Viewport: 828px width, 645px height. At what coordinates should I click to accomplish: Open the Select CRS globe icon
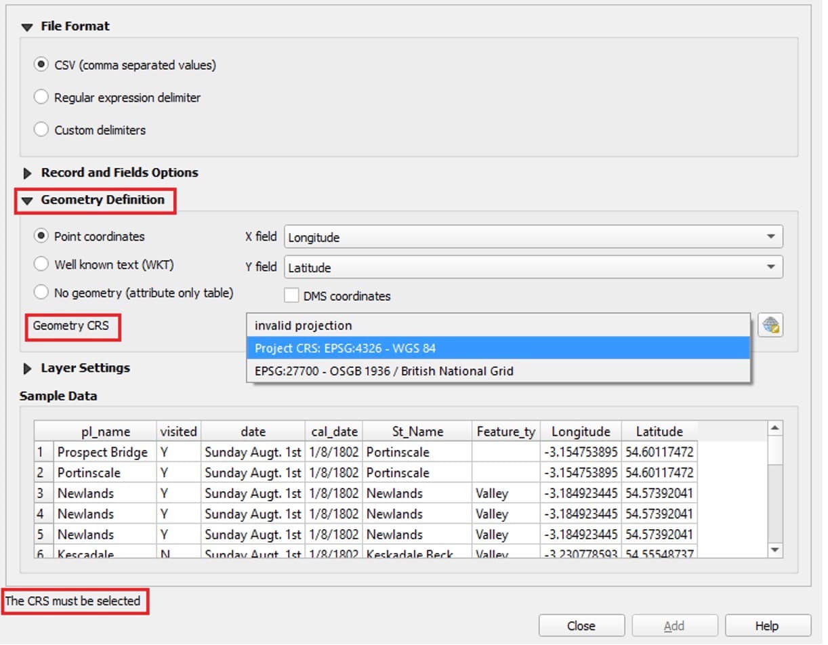pyautogui.click(x=770, y=325)
